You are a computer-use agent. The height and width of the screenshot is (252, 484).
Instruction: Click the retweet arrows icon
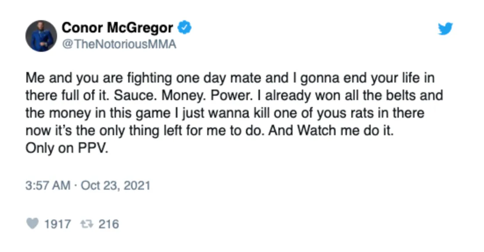point(87,224)
